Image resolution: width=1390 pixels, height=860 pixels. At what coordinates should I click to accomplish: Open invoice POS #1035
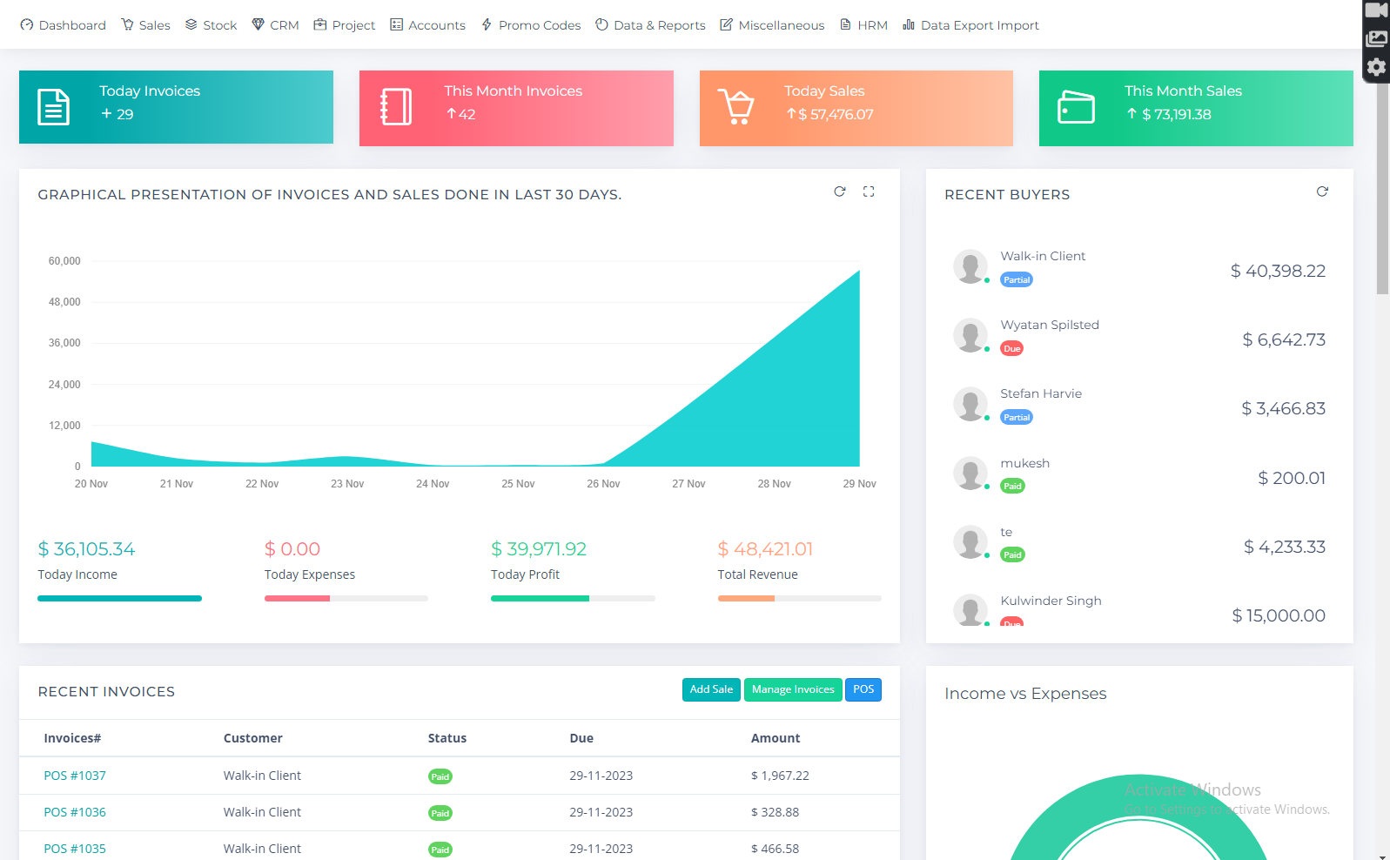point(75,849)
